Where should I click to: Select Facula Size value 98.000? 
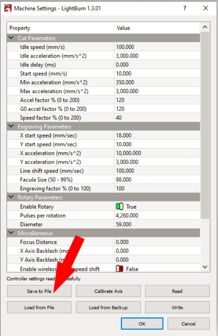(x=157, y=179)
